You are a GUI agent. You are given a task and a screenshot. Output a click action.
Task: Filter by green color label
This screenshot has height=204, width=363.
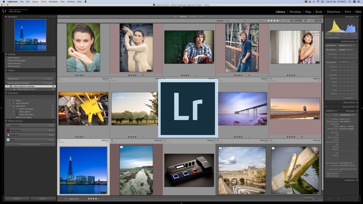click(296, 21)
